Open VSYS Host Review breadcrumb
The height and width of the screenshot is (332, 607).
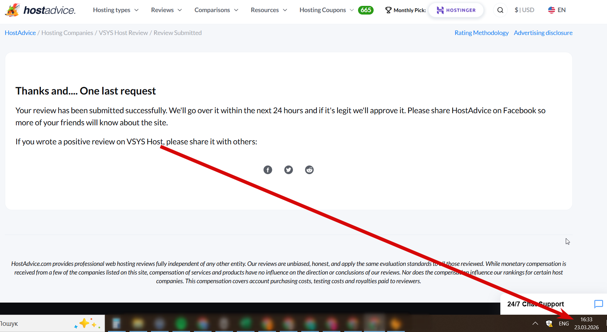[123, 33]
